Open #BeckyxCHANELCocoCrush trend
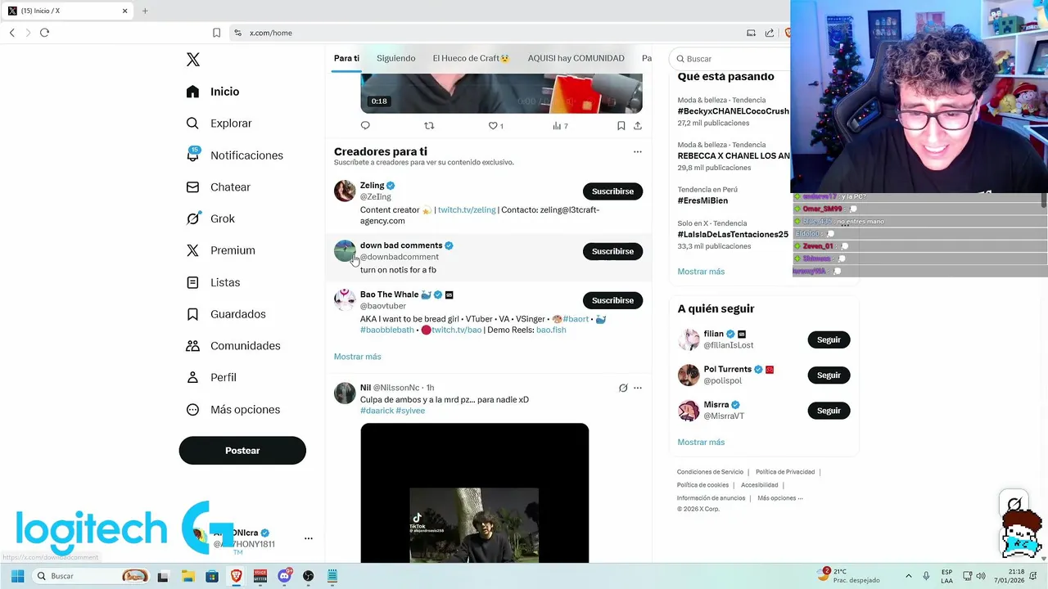Viewport: 1048px width, 589px height. coord(733,111)
